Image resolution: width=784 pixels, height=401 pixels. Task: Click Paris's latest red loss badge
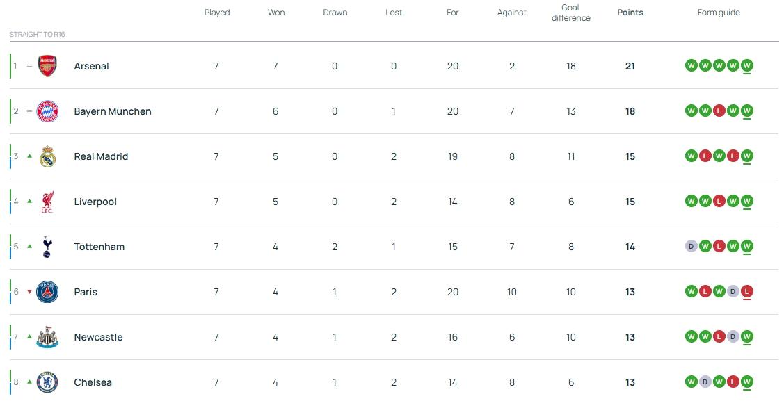746,292
